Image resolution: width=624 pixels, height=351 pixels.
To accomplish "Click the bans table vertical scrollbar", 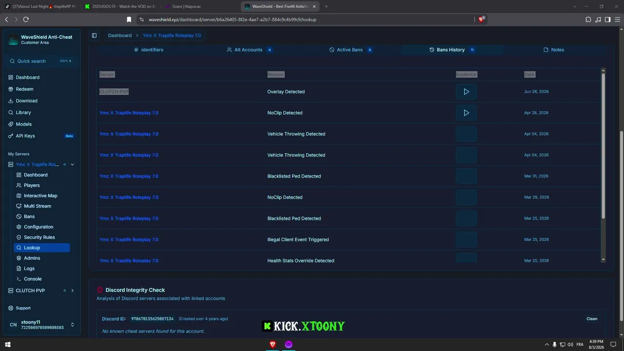I will (x=603, y=146).
